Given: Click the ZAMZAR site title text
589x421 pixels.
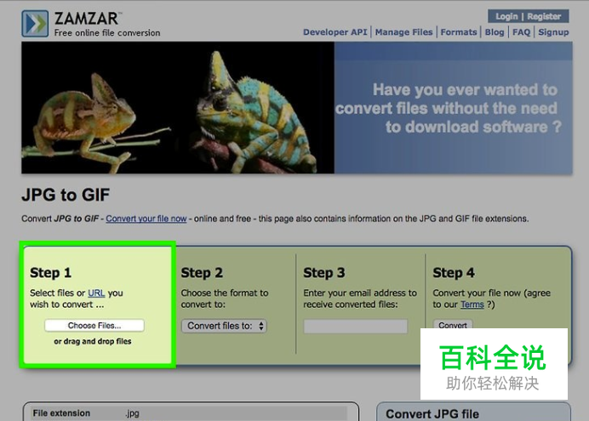Looking at the screenshot, I should 87,19.
